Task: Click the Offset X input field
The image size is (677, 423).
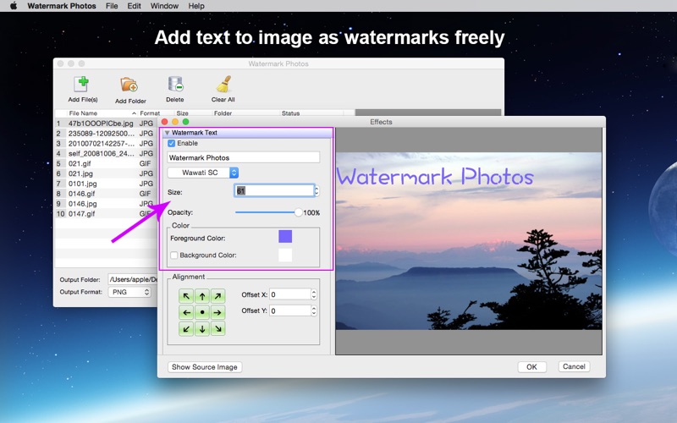Action: (290, 294)
